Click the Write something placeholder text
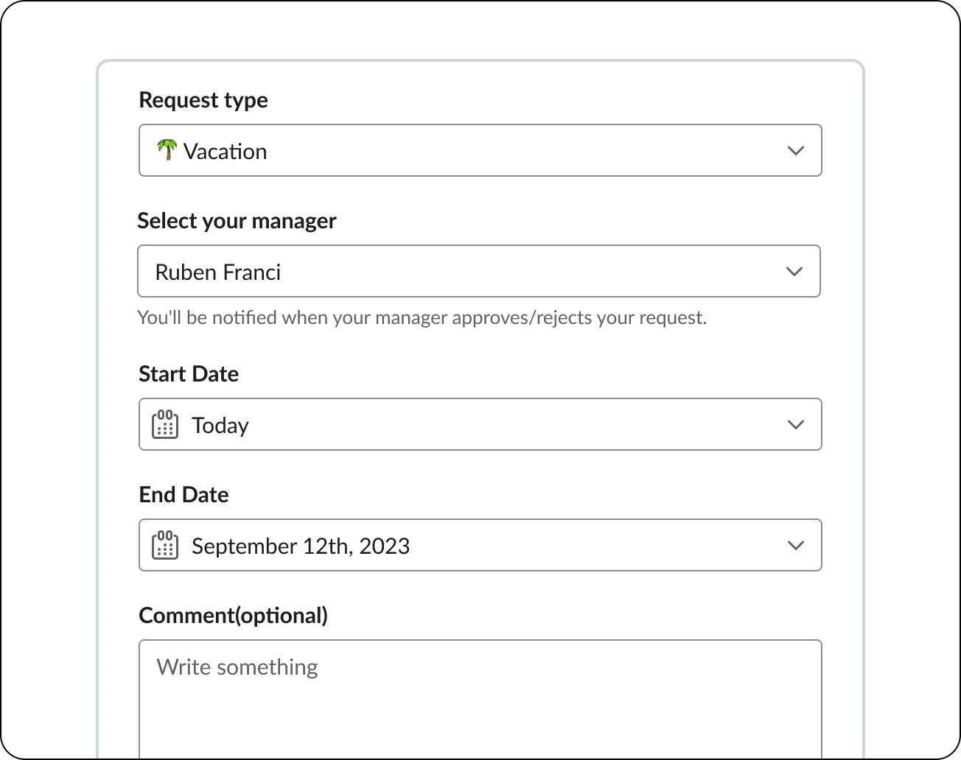The width and height of the screenshot is (961, 760). 237,667
